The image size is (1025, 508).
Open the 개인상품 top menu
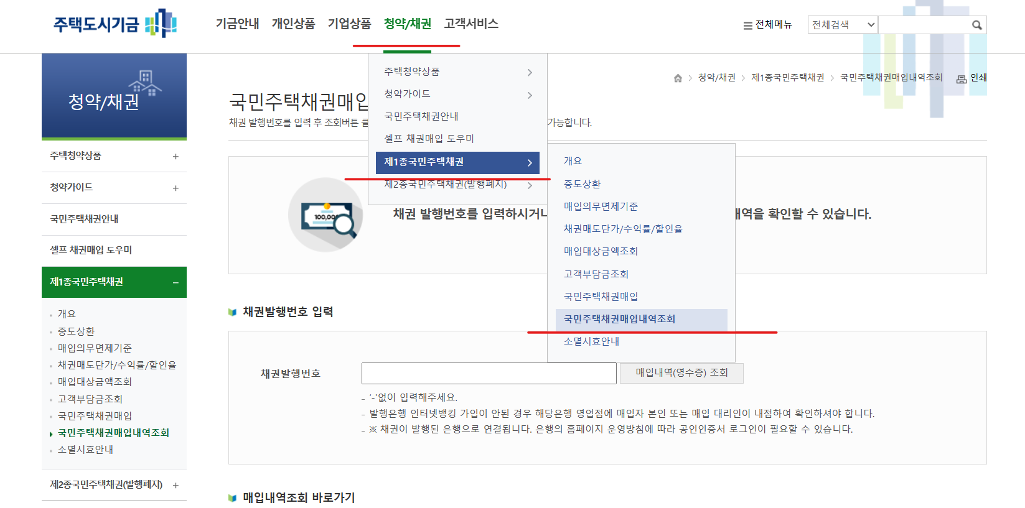(293, 24)
